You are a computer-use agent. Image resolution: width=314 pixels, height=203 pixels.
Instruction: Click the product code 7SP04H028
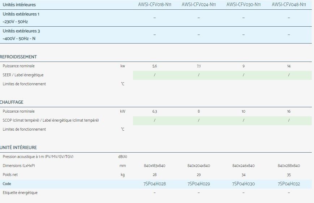154,184
